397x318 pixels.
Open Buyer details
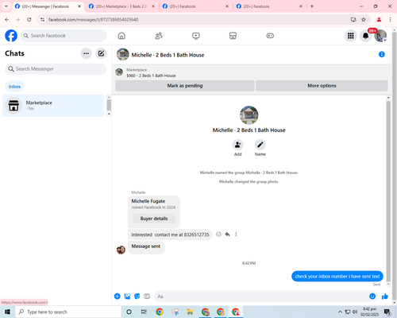click(154, 219)
